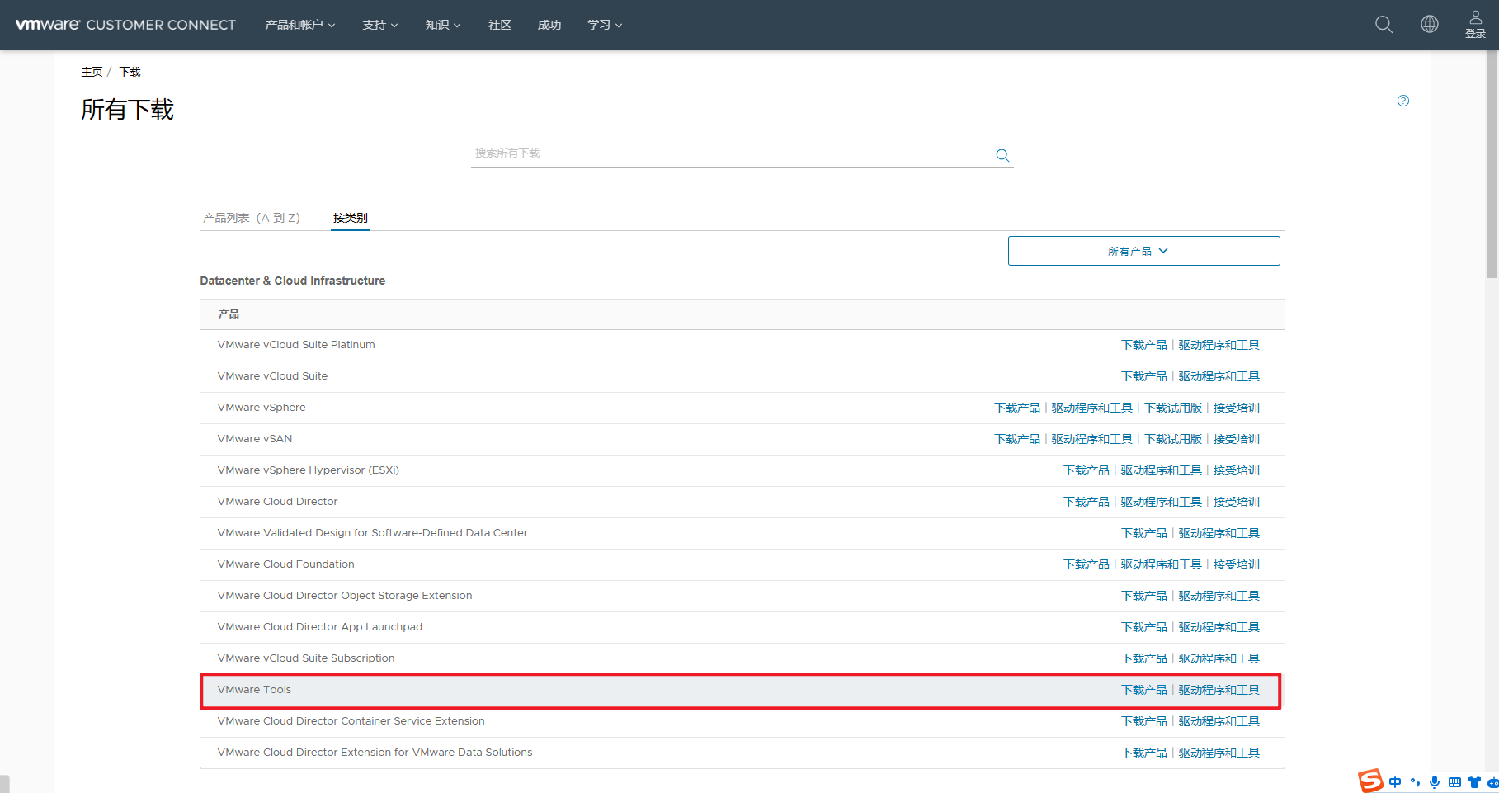Open the 所有产品 filter dropdown
The image size is (1499, 793).
point(1143,251)
